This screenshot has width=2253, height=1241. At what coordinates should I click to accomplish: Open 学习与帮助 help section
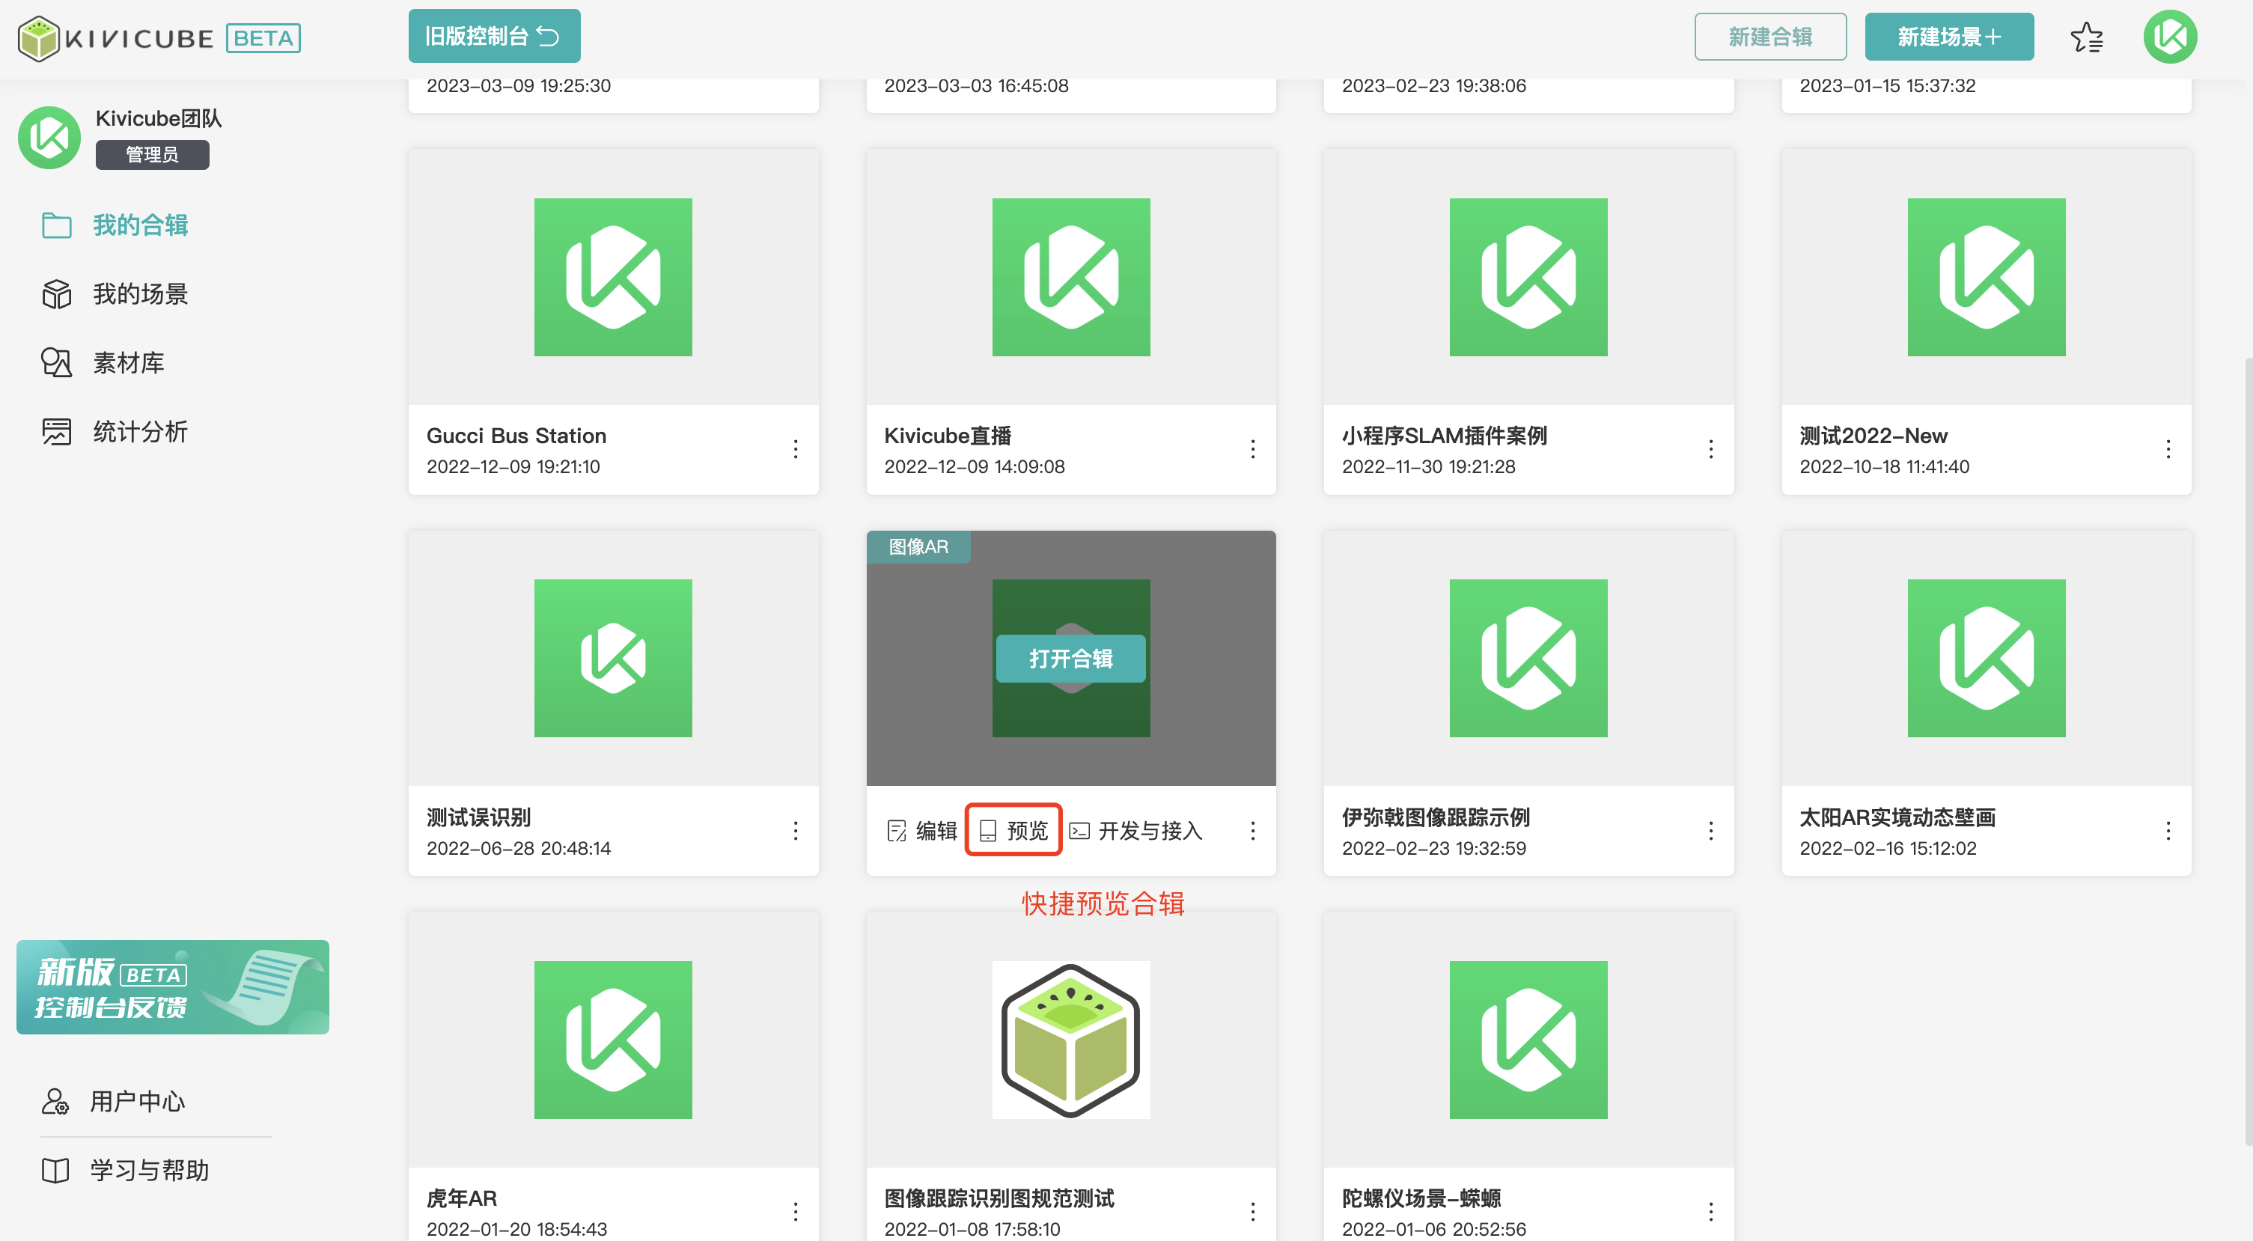click(149, 1170)
